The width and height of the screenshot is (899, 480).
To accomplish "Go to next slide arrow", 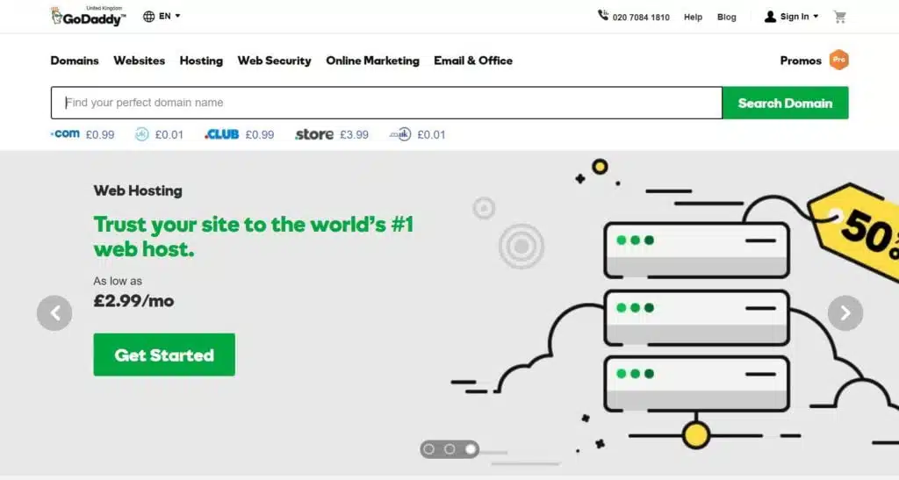I will (845, 312).
